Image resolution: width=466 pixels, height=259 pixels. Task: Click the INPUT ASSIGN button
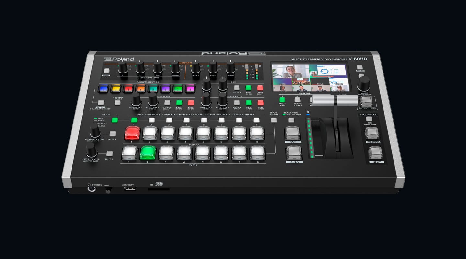(274, 120)
